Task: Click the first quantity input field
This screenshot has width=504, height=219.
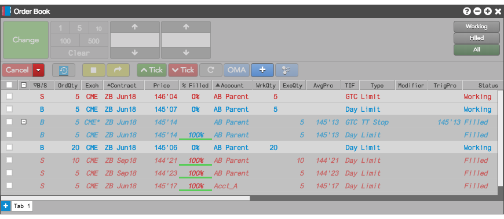Action: click(x=135, y=40)
